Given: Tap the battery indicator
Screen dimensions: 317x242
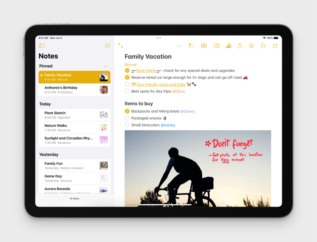Looking at the screenshot, I should point(276,38).
